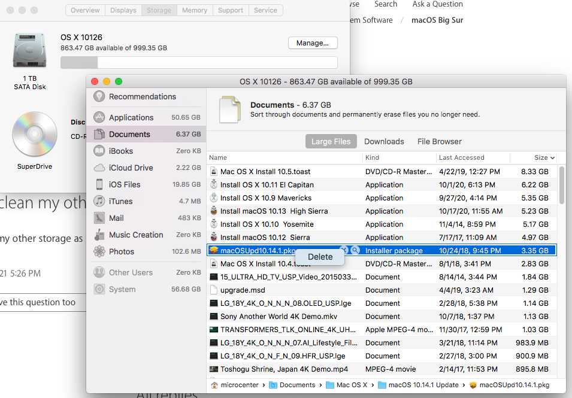Switch to the Downloads tab
The height and width of the screenshot is (398, 572).
point(384,141)
